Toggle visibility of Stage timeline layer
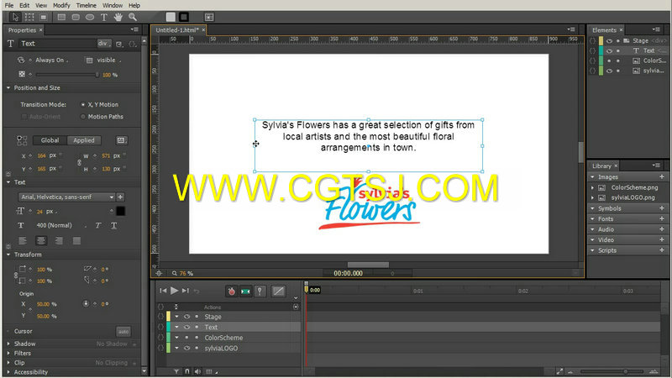This screenshot has width=672, height=378. pos(186,317)
